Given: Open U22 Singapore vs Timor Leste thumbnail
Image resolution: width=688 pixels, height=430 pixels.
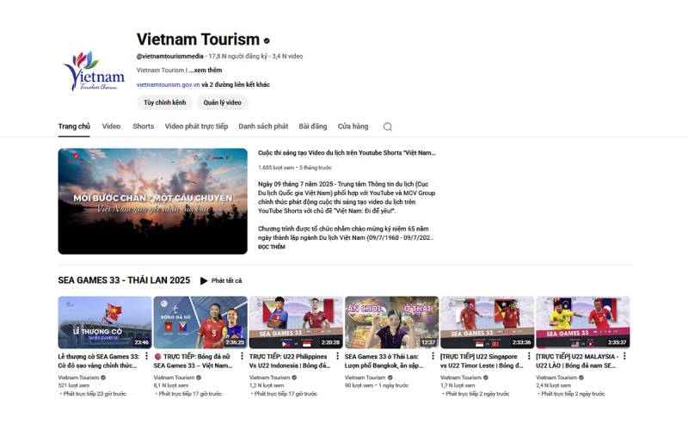Looking at the screenshot, I should coord(488,322).
